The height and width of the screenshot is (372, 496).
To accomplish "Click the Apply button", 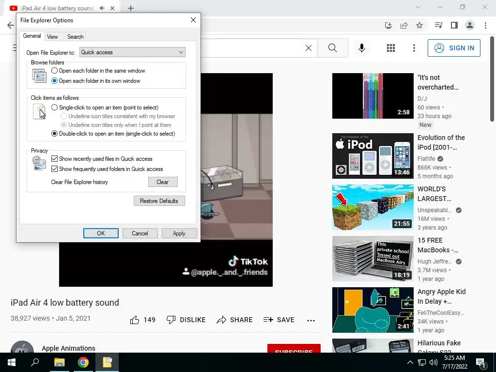I will click(179, 233).
